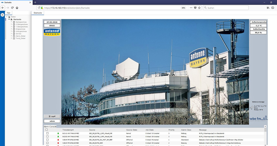Open the browser home icon
The width and height of the screenshot is (277, 146).
(17, 8)
